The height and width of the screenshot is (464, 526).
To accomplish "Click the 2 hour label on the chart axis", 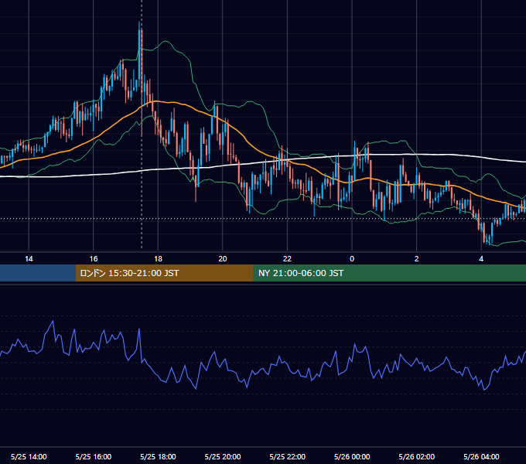I will [x=417, y=259].
